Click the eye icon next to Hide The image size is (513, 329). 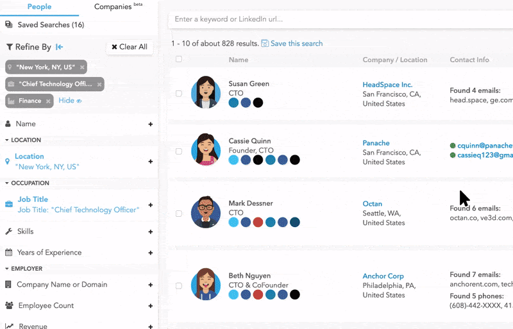coord(79,101)
